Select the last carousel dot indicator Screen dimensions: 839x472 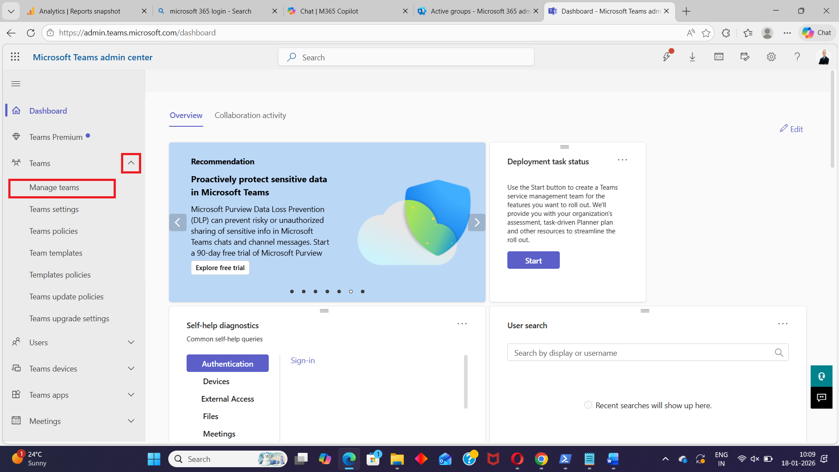363,292
